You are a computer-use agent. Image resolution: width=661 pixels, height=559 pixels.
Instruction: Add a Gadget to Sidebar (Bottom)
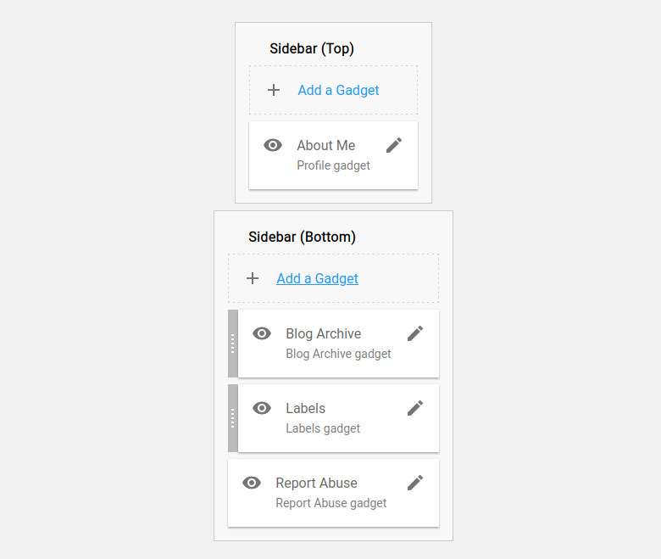[317, 278]
